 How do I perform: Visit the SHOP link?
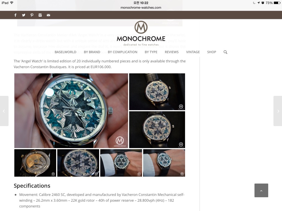211,52
